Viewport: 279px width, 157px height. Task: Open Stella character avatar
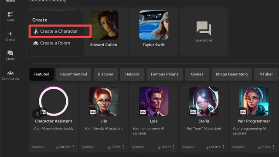(x=204, y=101)
